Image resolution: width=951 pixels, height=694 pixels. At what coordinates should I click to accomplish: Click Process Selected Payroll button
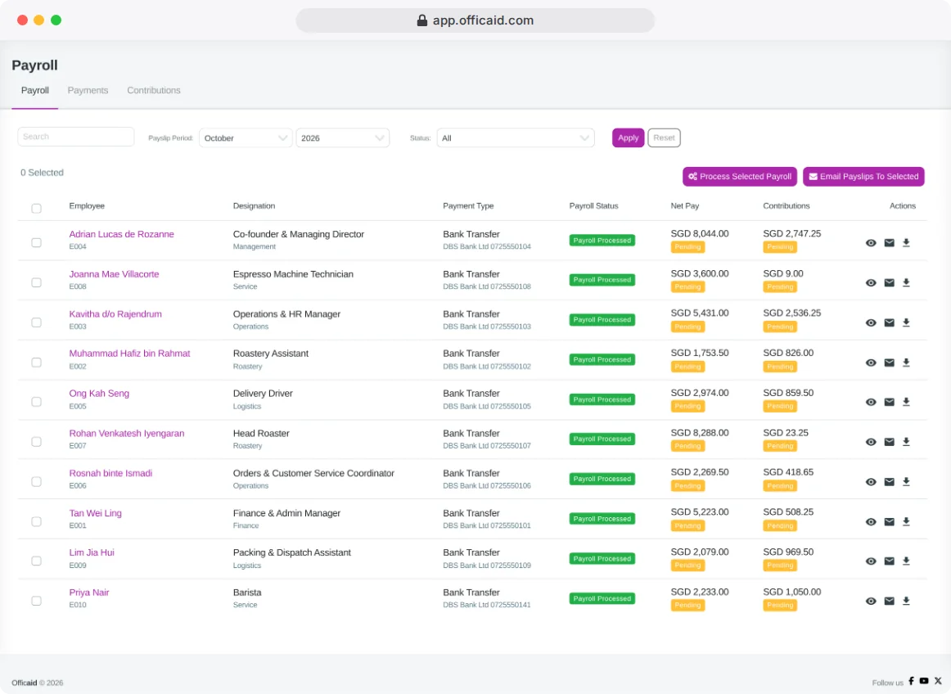tap(740, 177)
